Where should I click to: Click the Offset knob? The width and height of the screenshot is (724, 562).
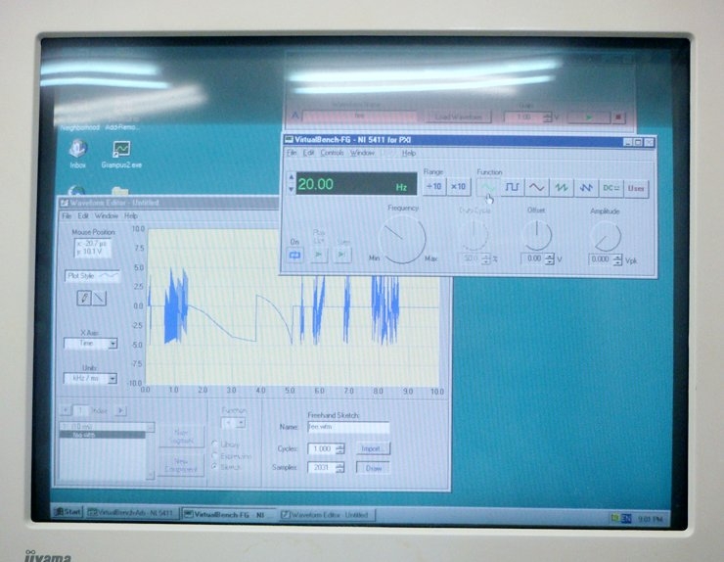click(537, 235)
